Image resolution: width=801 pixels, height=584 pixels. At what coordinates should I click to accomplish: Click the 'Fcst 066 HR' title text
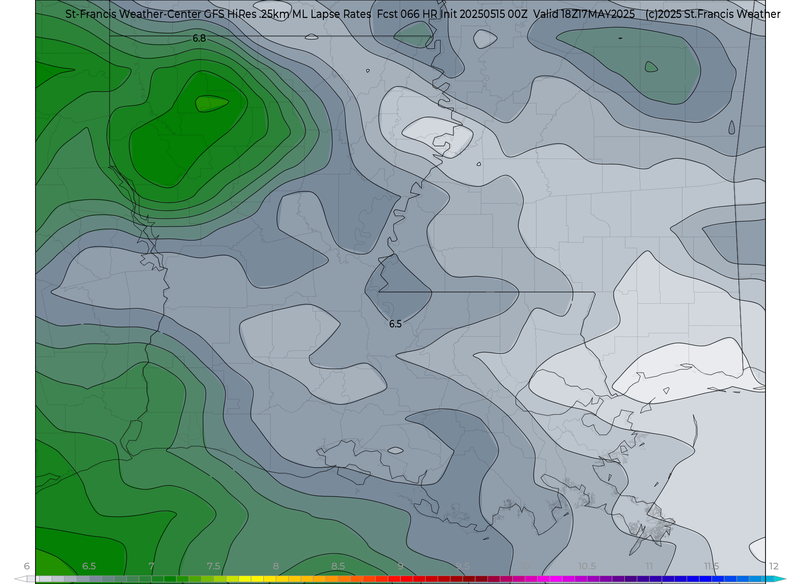(x=407, y=14)
